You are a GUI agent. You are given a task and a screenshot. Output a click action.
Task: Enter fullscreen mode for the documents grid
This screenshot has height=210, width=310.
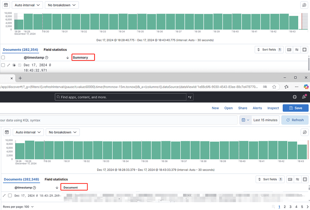305,179
